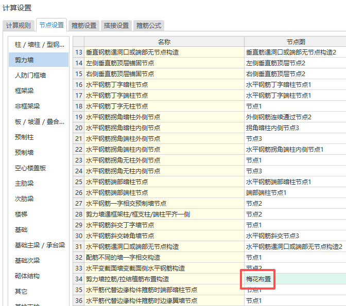Select 预制墙 in the component list
The image size is (346, 306).
39,153
